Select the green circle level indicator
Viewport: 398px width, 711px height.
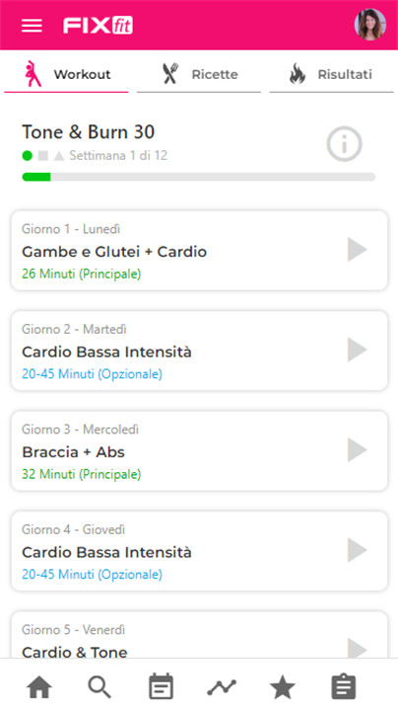[28, 156]
